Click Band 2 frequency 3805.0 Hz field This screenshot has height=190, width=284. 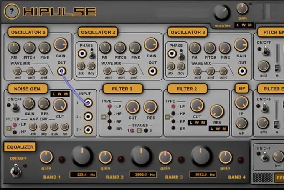(x=143, y=174)
